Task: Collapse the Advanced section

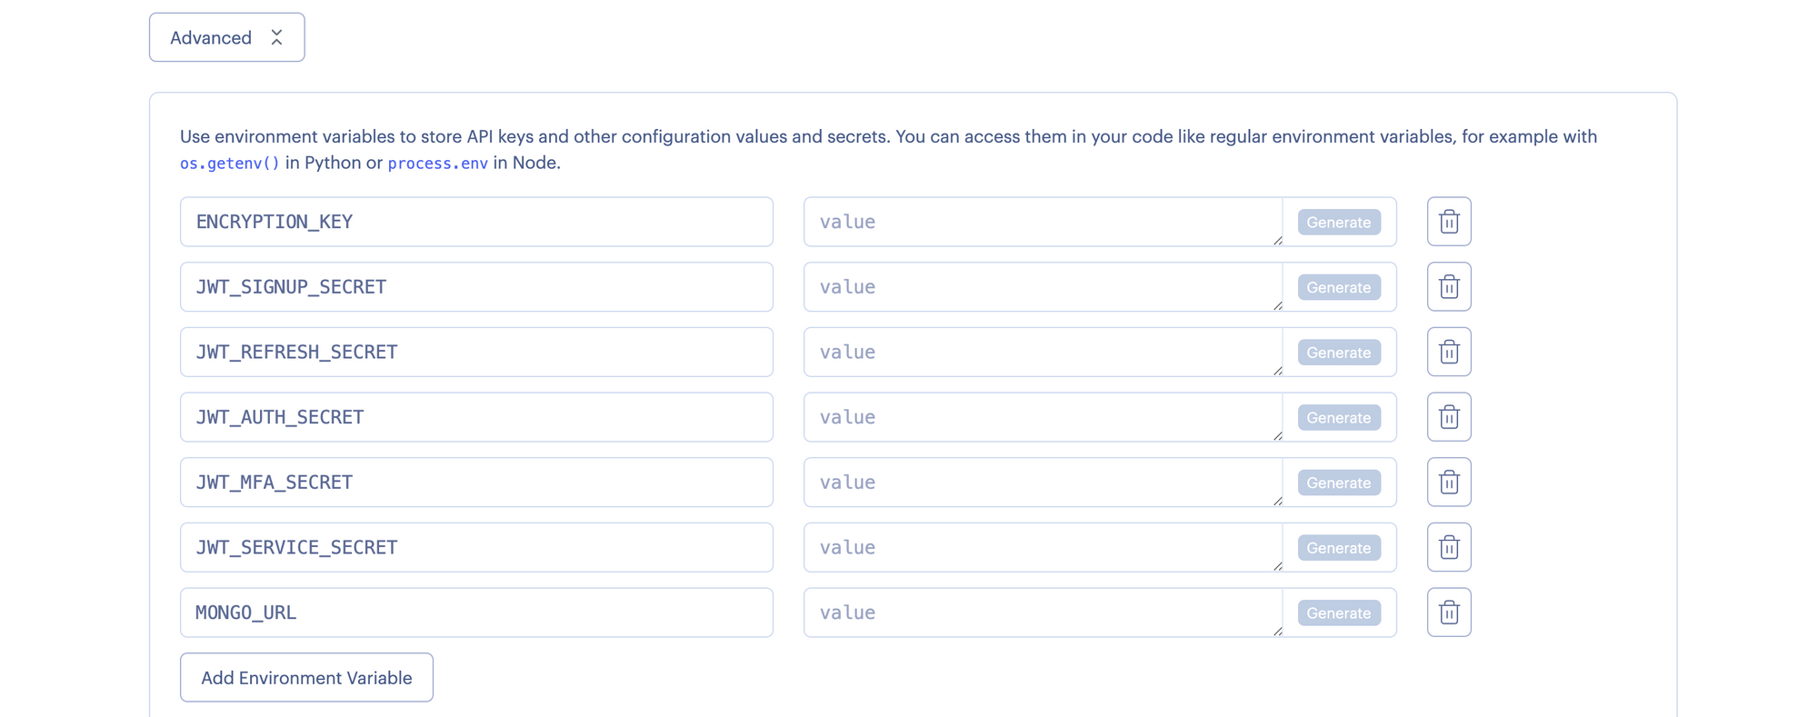Action: click(x=226, y=36)
